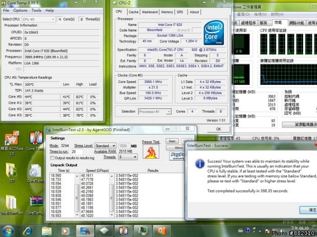This screenshot has height=237, width=317.
Task: Click the Intel Core i7 logo in CPU-Z
Action: 214,33
